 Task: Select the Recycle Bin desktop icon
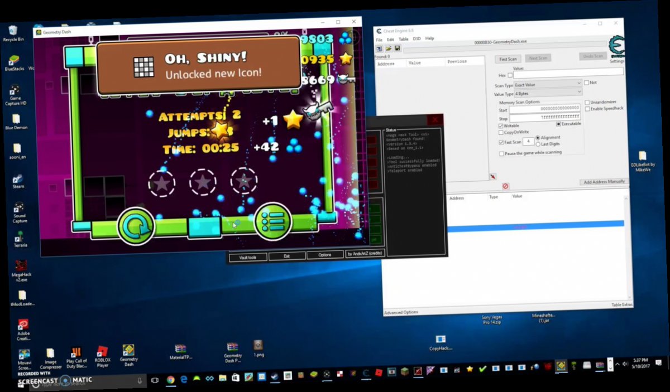point(13,33)
